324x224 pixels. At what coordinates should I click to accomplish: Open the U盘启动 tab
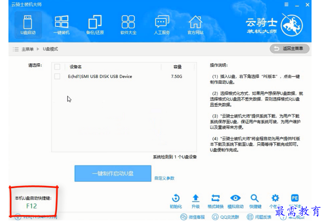point(28,25)
